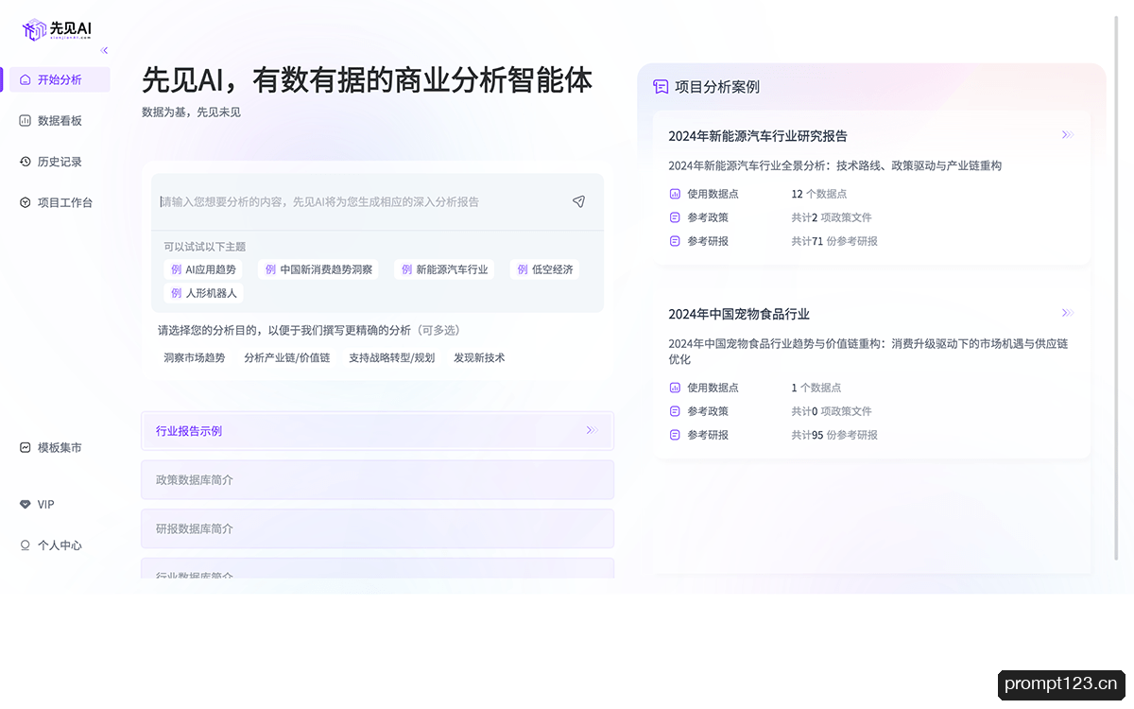Viewport: 1134px width, 709px height.
Task: Click arrows icon on 中国宠物食品行业 card
Action: (x=1068, y=313)
